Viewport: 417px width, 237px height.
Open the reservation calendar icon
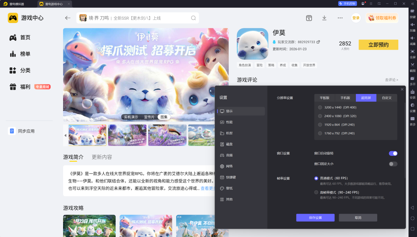tap(309, 18)
